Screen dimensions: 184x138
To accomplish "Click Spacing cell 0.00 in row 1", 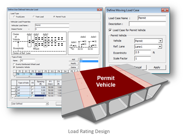I will click(x=40, y=87).
